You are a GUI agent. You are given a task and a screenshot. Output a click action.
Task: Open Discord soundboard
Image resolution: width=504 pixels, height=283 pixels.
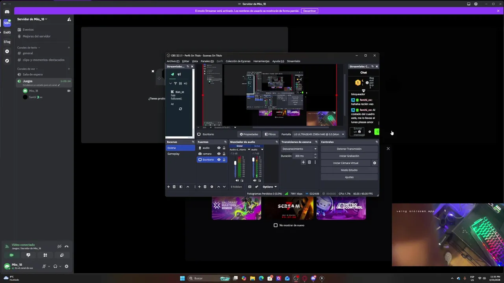coord(62,255)
